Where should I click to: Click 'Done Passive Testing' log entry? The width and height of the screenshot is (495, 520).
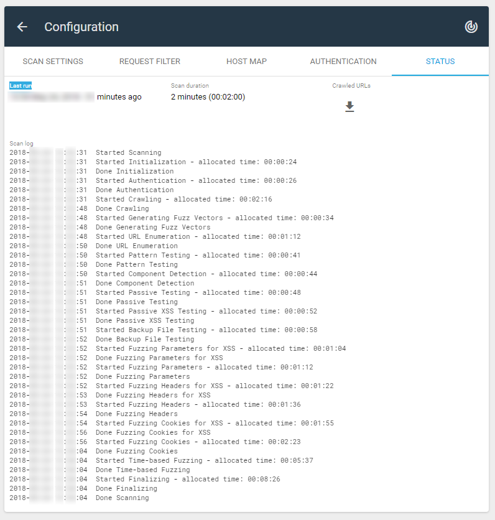137,302
